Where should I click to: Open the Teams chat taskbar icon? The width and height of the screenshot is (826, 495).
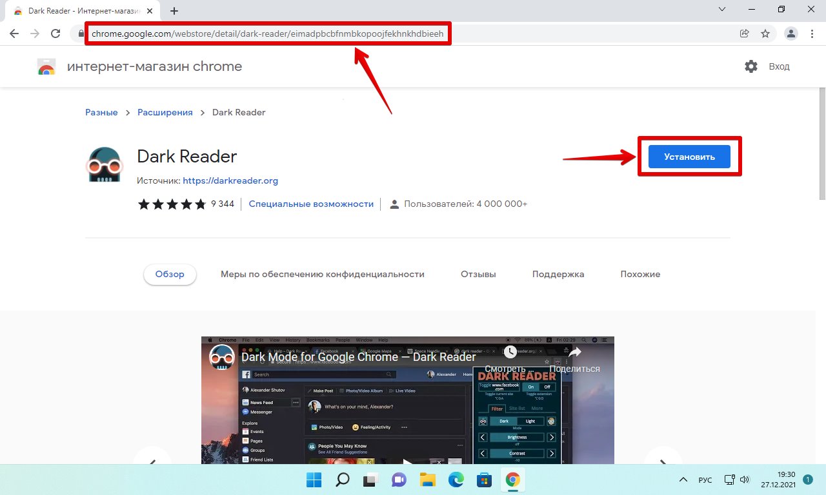(x=399, y=480)
